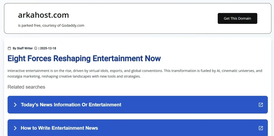Open external link icon on Today's News row

coord(261,105)
